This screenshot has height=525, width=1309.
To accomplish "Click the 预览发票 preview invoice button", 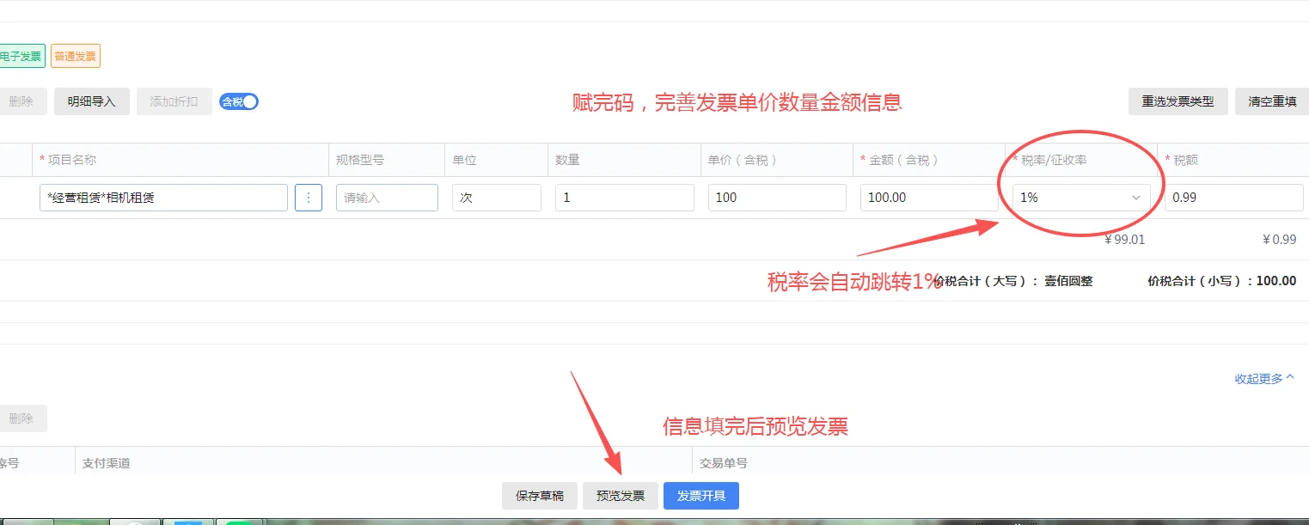I will [x=620, y=495].
